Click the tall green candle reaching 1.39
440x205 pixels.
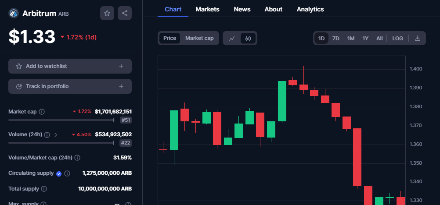pos(282,101)
